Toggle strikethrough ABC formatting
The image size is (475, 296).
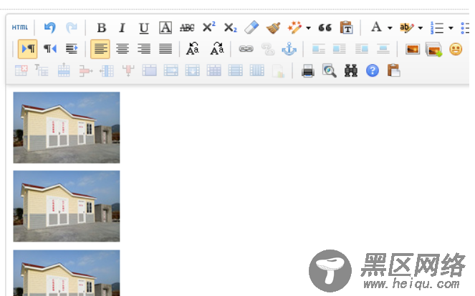(187, 28)
